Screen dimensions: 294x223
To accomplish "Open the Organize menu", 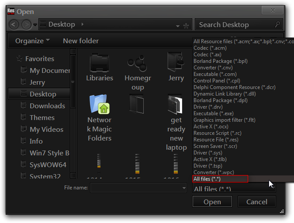I will pyautogui.click(x=32, y=41).
